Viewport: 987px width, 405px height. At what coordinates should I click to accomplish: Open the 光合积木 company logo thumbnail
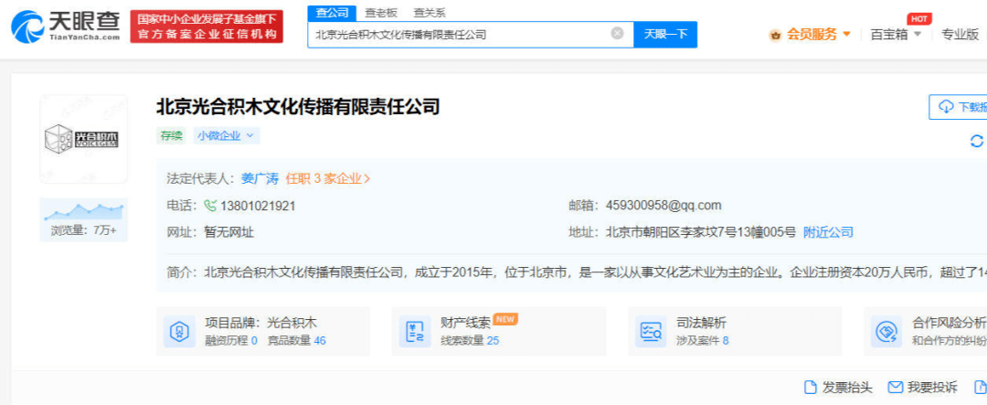tap(83, 139)
